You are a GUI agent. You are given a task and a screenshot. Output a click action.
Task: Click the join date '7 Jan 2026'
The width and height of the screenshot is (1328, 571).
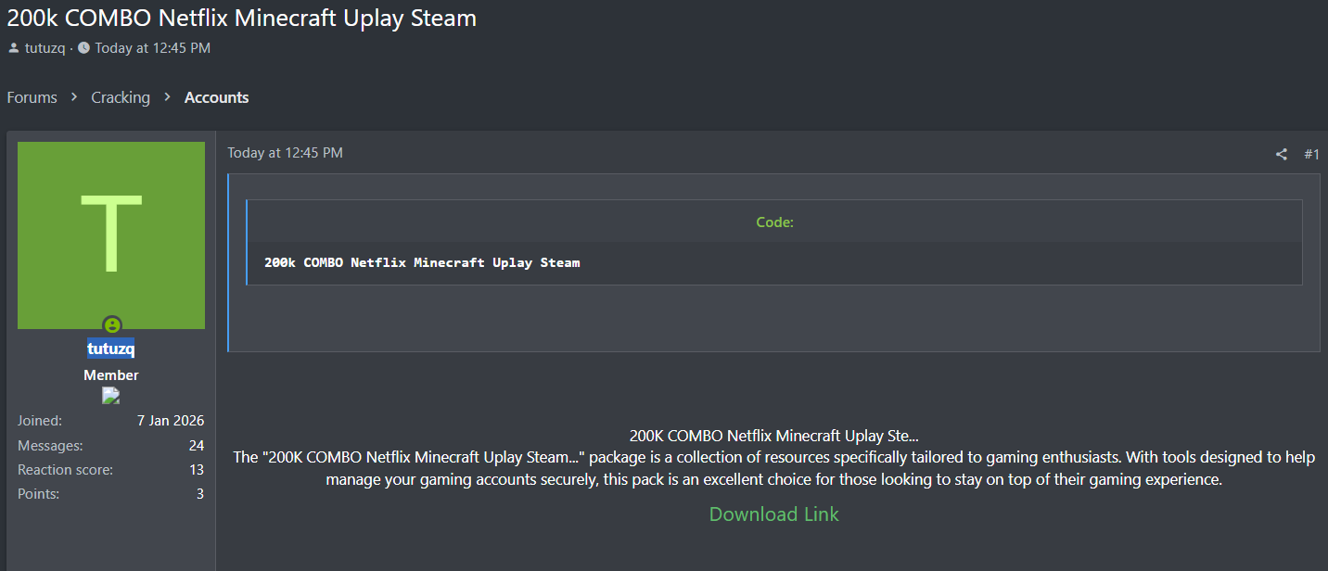click(x=171, y=421)
